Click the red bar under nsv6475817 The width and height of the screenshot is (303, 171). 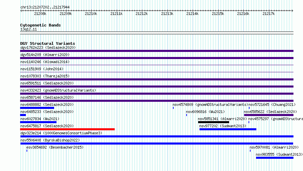click(x=67, y=129)
